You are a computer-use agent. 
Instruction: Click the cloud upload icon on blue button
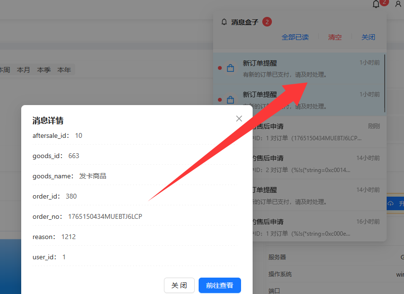pos(391,204)
